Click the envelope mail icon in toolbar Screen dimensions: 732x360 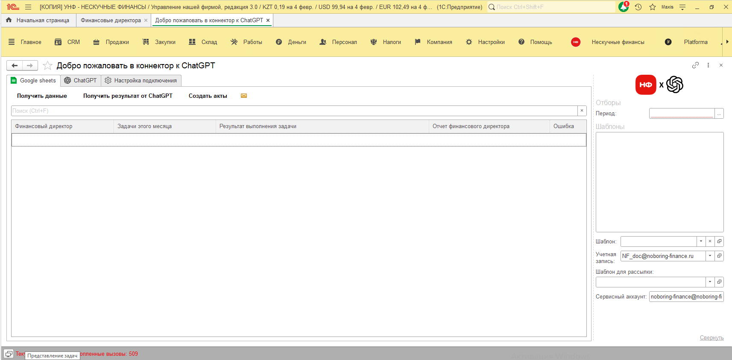[244, 96]
